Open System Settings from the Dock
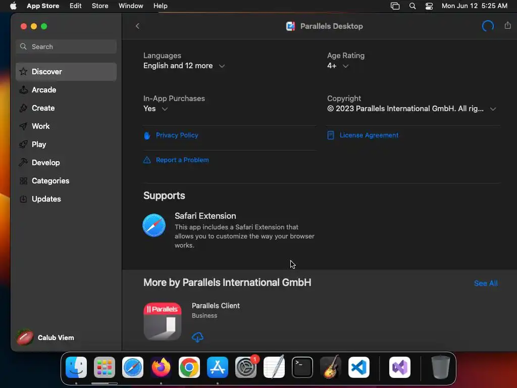The height and width of the screenshot is (388, 517). (x=246, y=367)
